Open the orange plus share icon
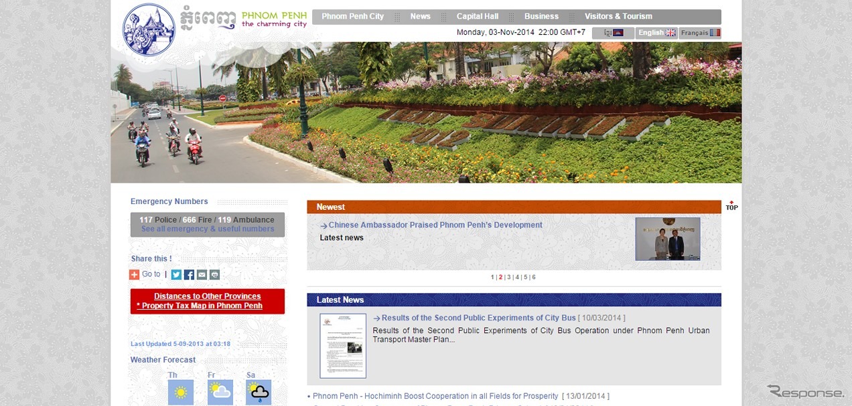852x406 pixels. click(x=134, y=274)
